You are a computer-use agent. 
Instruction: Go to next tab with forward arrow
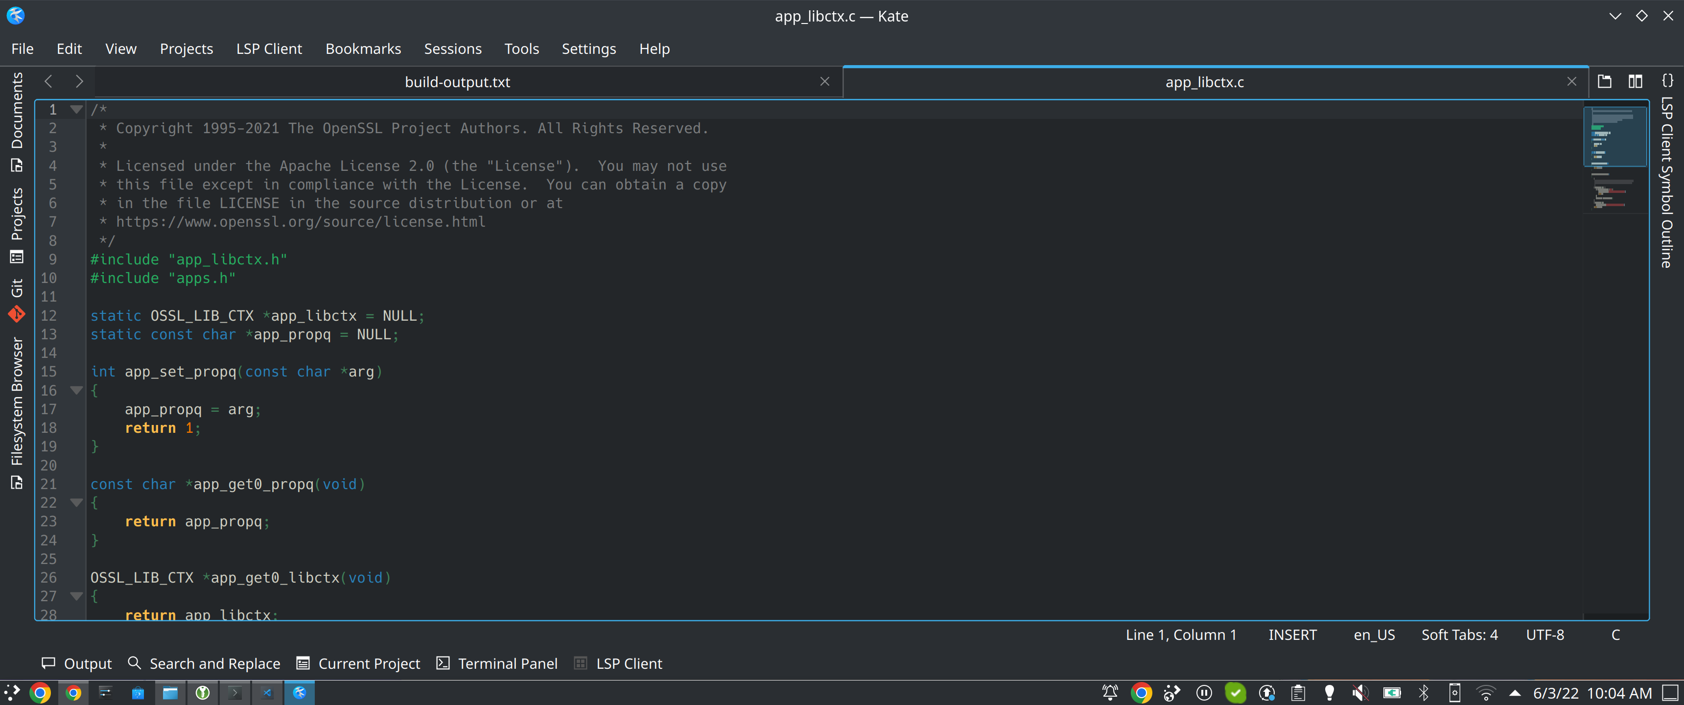[x=79, y=82]
